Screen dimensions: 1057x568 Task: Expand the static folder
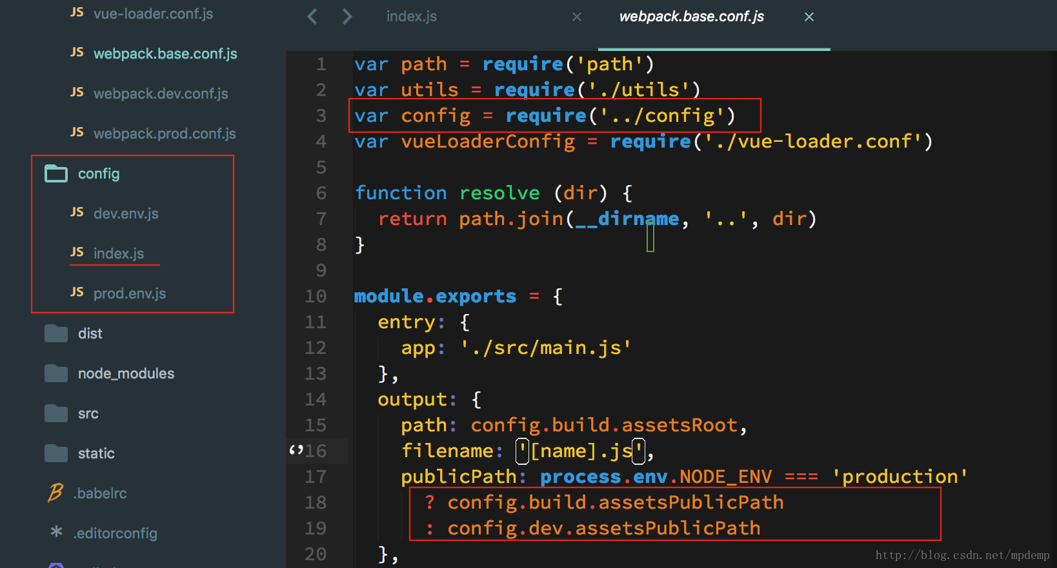[96, 453]
